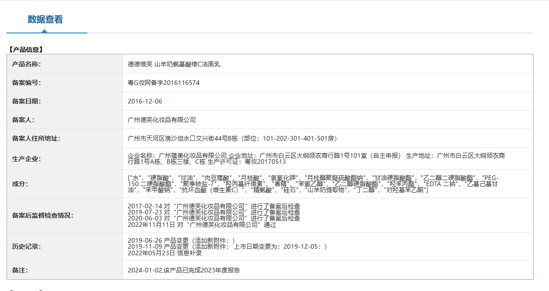The width and height of the screenshot is (549, 291).
Task: Click the ingredient list starting with "水"
Action: coord(314,184)
